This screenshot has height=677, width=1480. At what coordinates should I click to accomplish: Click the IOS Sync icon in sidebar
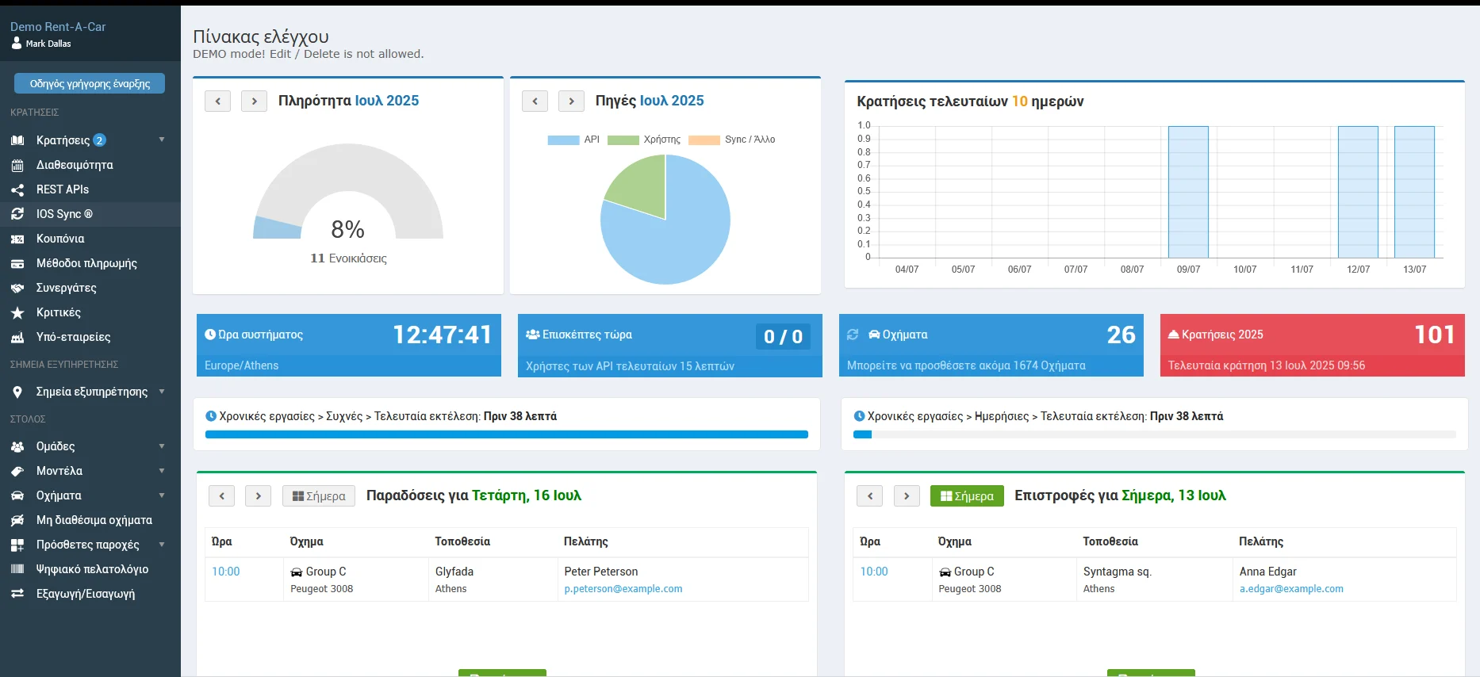[17, 214]
